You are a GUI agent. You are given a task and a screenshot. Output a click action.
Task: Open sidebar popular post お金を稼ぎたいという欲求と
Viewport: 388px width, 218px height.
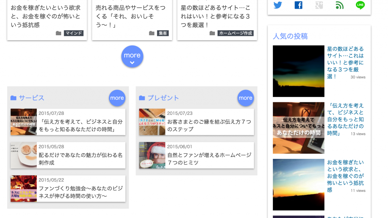[345, 176]
